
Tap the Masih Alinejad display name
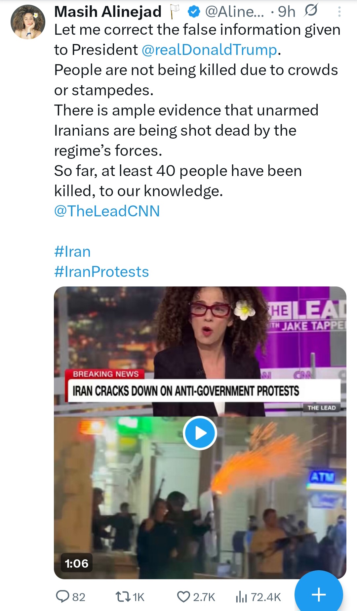[108, 12]
